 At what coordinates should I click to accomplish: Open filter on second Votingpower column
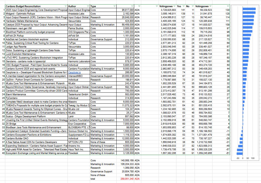point(210,6)
